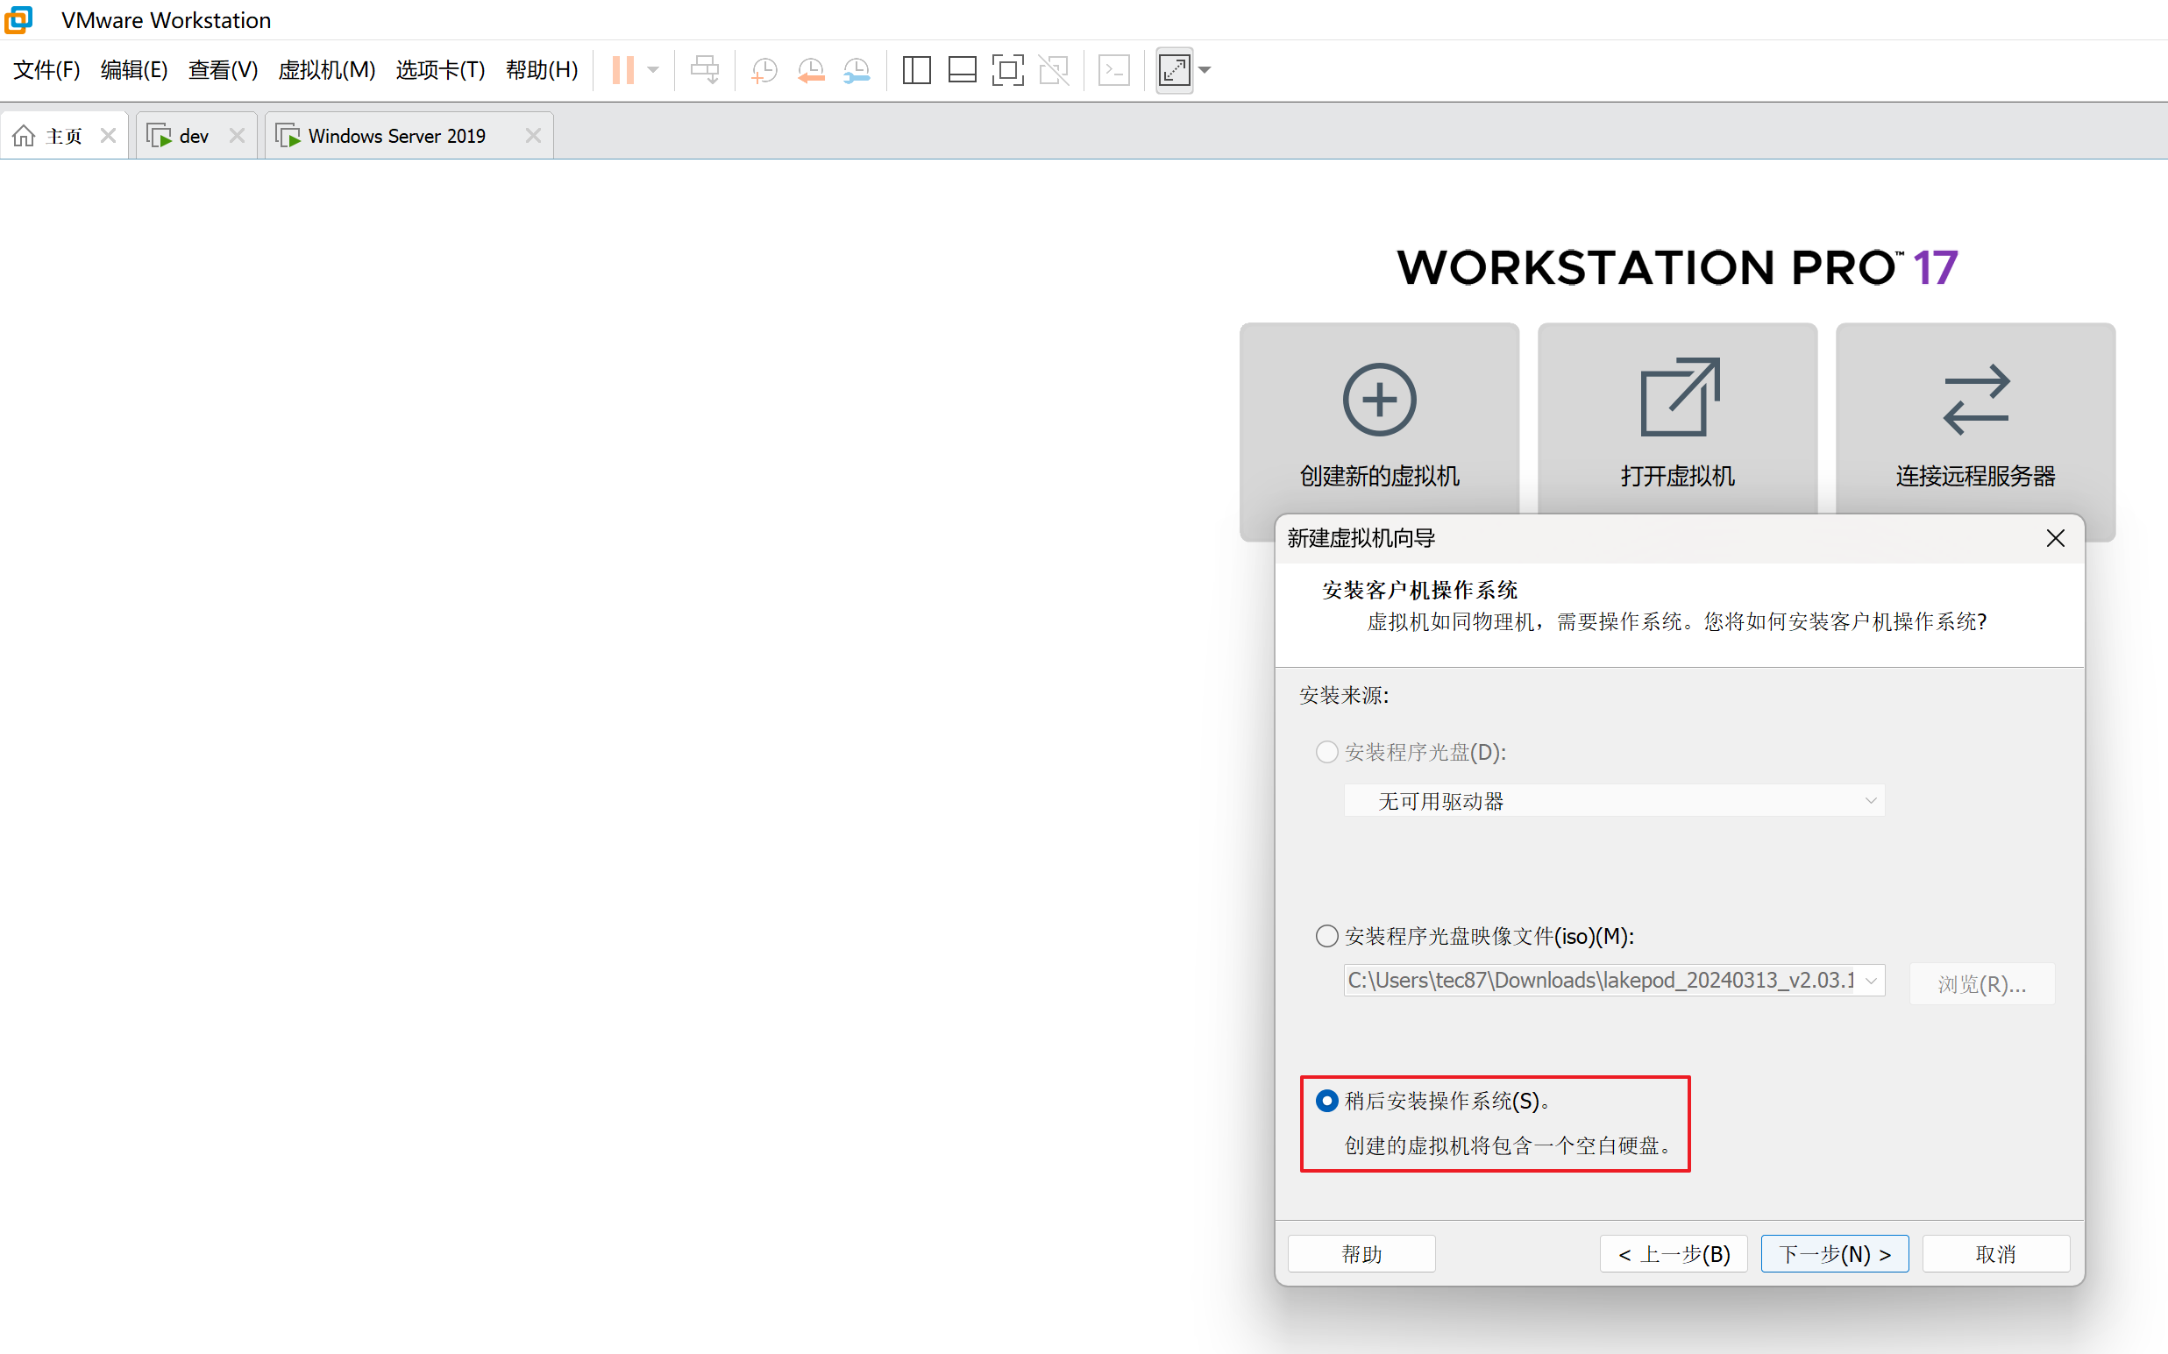Click the 连接远程服务器 arrows icon

pos(1976,400)
